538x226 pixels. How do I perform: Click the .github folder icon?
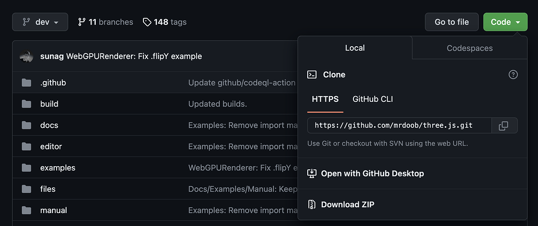coord(27,83)
